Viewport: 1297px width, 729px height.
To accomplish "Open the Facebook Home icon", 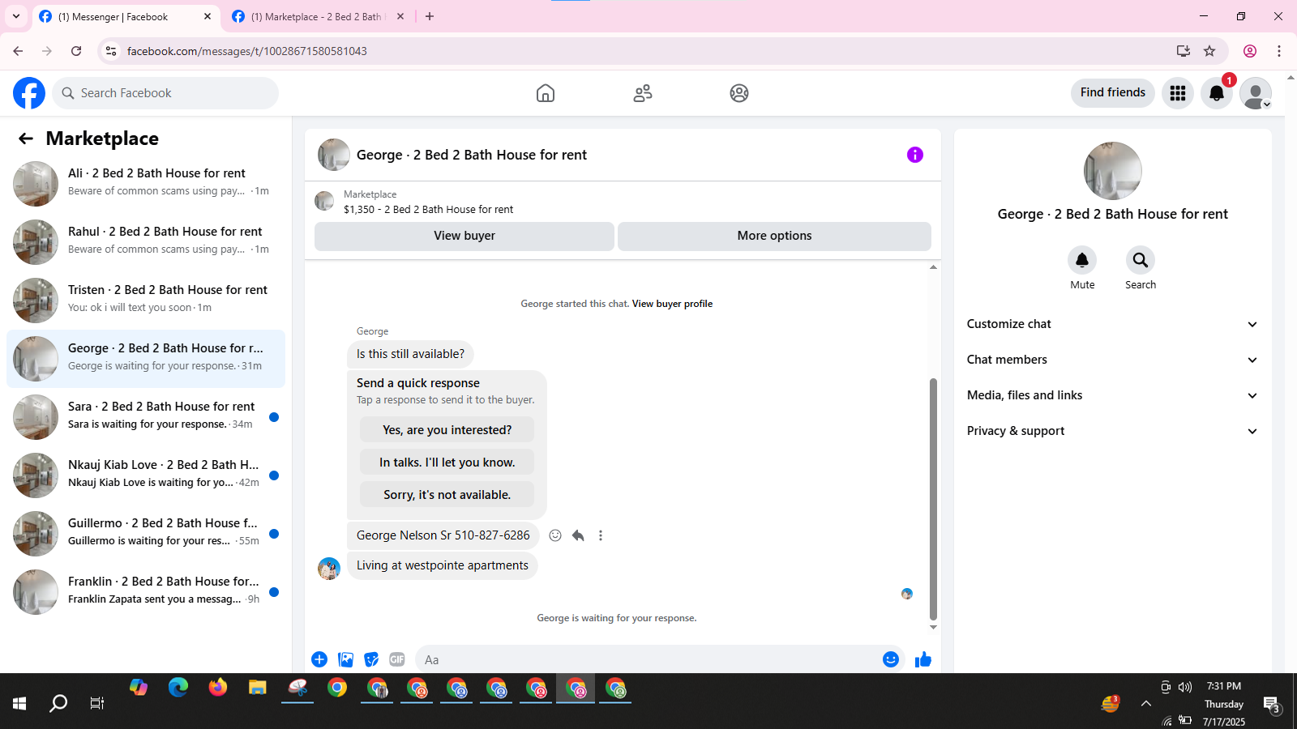I will coord(546,93).
